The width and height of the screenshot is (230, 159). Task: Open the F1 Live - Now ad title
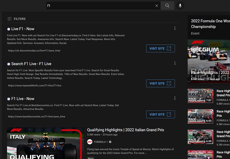[x=23, y=99]
